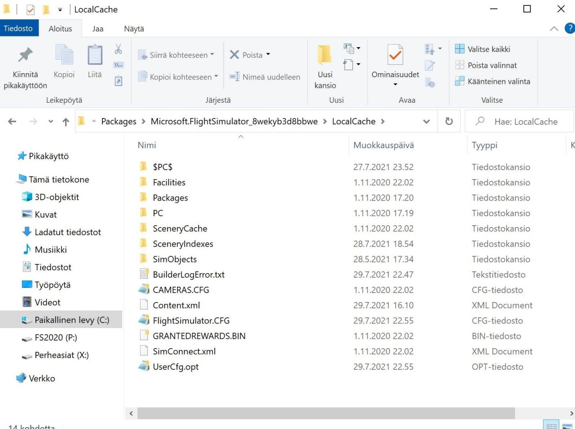Select FlightSimulator.CFG file
The width and height of the screenshot is (575, 429).
pyautogui.click(x=191, y=320)
